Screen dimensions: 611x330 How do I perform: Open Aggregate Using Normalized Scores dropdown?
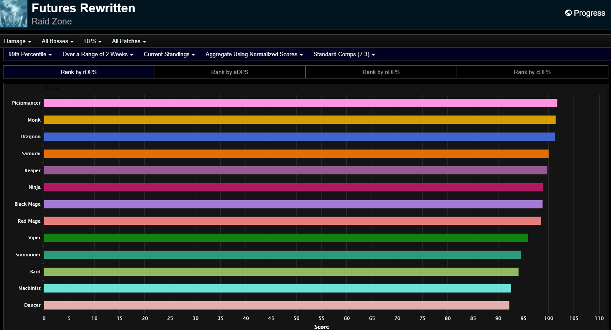[254, 54]
